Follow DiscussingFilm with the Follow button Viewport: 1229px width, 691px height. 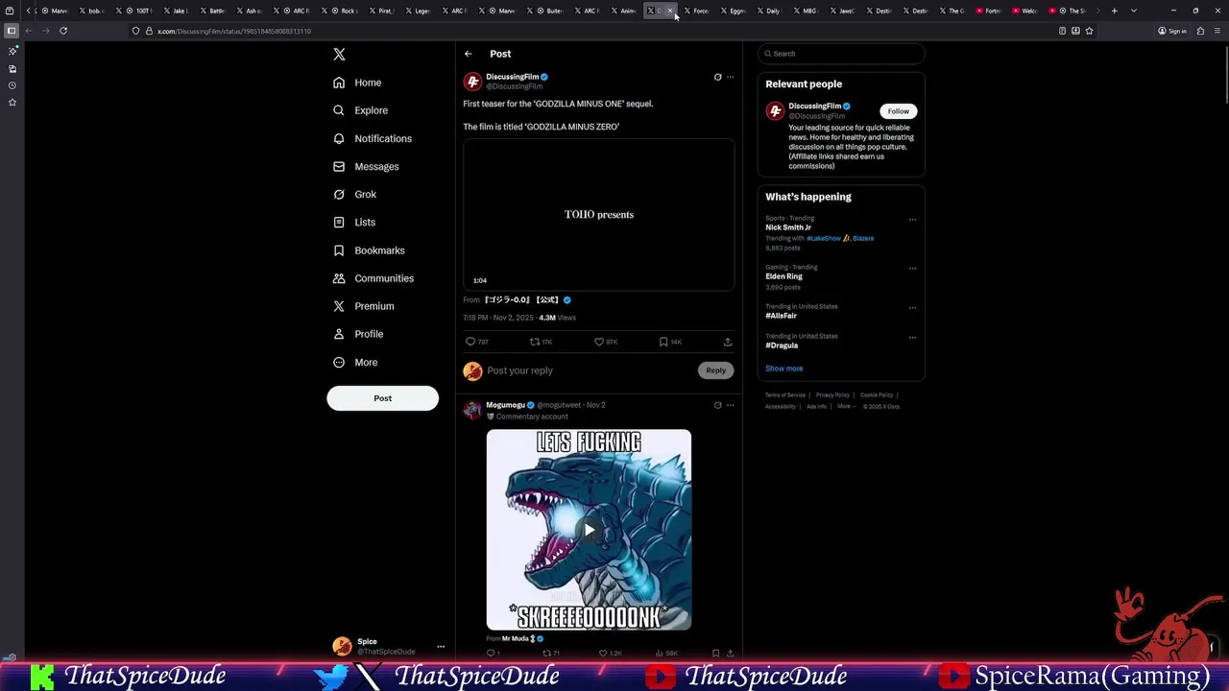(898, 111)
